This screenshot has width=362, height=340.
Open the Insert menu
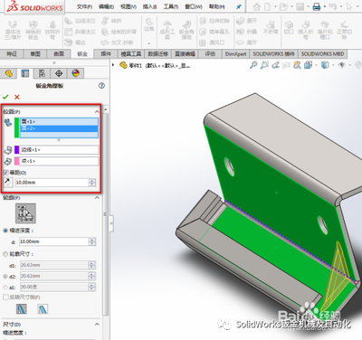click(149, 6)
